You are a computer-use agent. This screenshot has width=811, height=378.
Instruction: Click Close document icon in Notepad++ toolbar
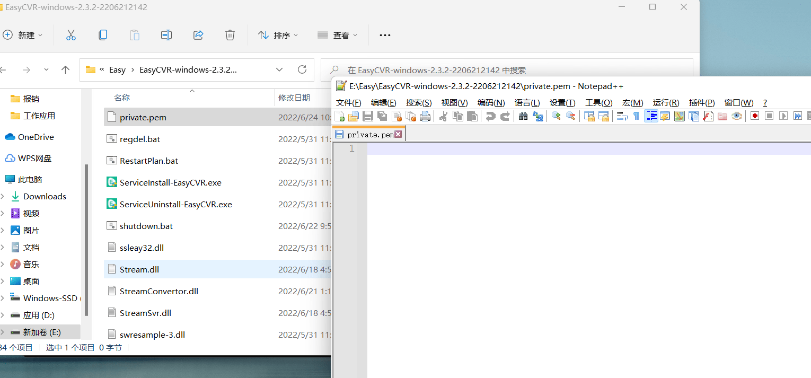click(x=396, y=116)
